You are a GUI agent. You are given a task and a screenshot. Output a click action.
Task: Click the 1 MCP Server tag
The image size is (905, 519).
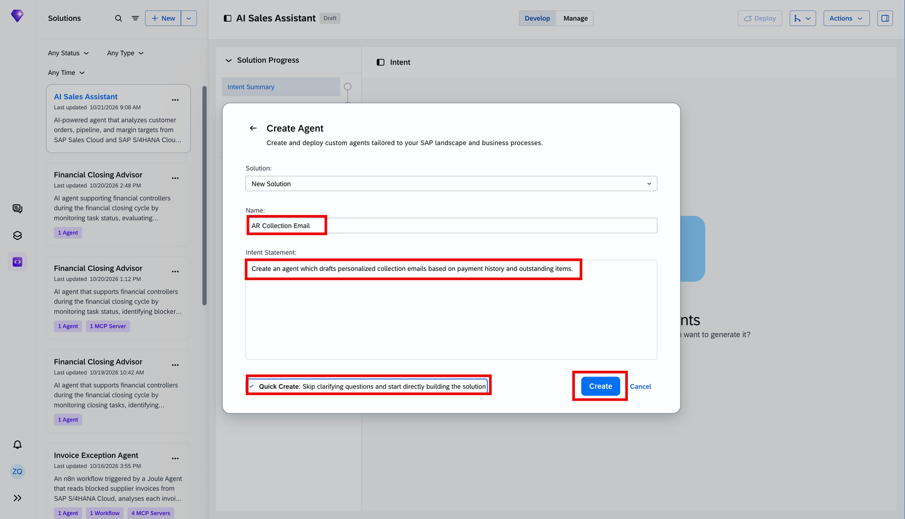tap(108, 326)
